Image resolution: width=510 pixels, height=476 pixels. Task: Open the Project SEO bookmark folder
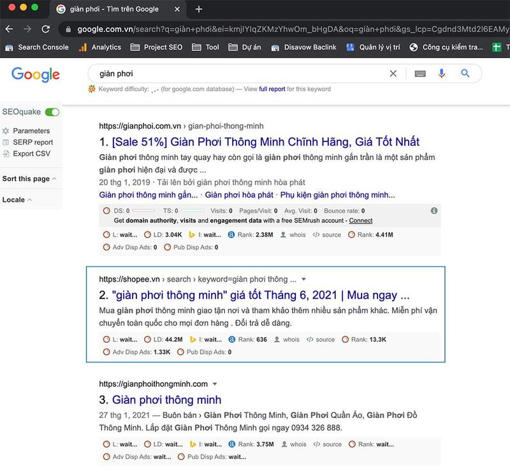[x=156, y=47]
